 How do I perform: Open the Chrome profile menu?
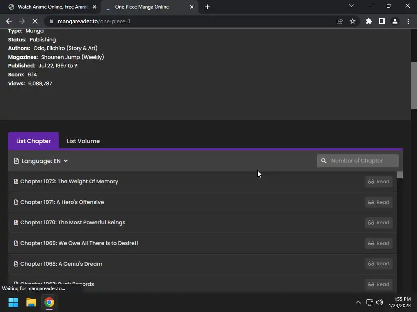click(x=395, y=21)
